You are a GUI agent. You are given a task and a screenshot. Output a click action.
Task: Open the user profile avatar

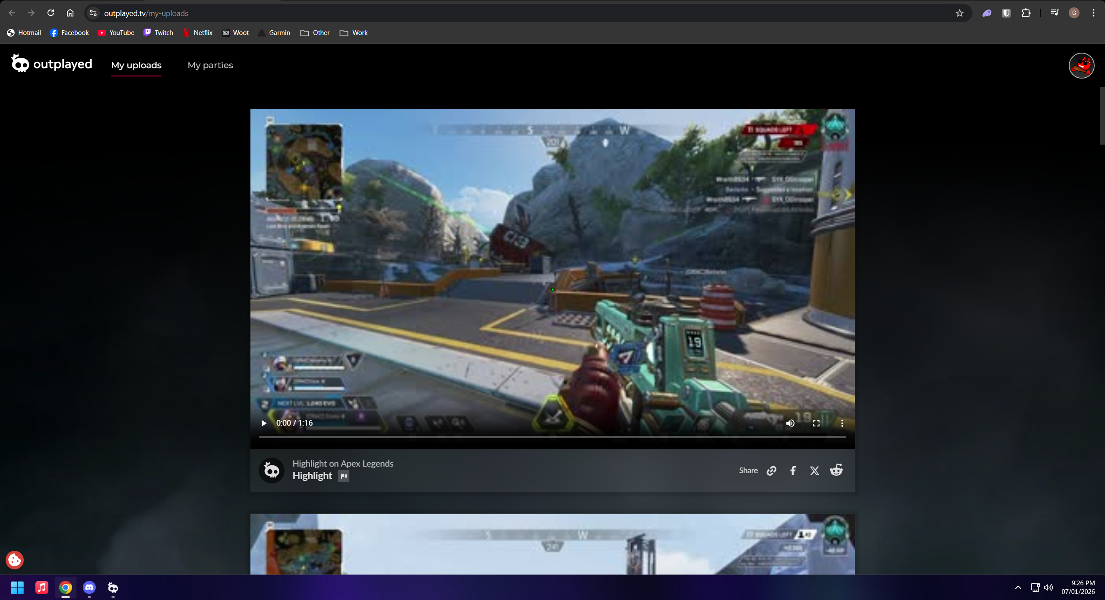(1081, 66)
